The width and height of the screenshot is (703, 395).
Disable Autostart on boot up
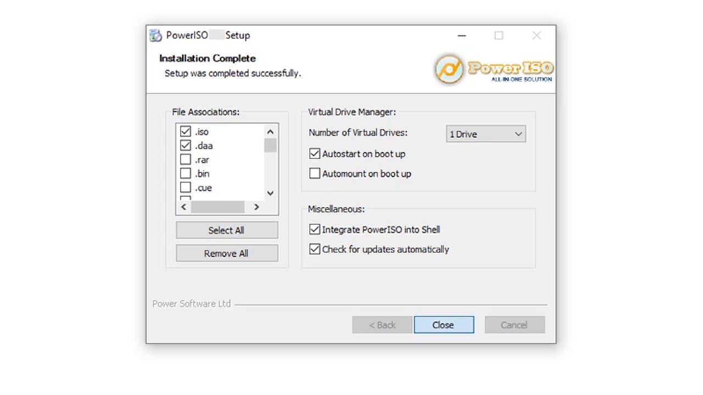coord(315,154)
